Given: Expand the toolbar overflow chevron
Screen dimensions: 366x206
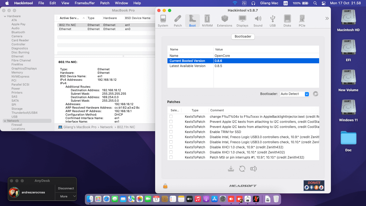Looking at the screenshot, I should (x=327, y=19).
